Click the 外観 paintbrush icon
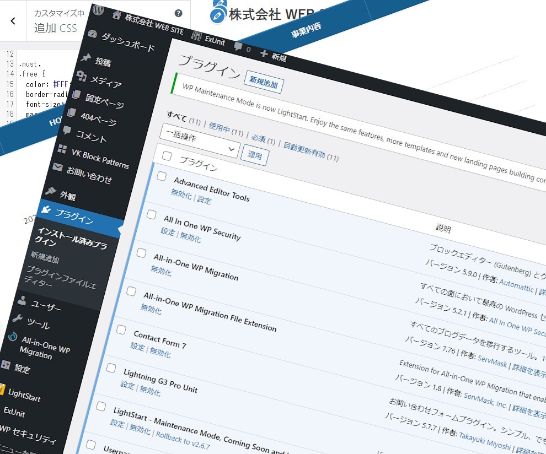The height and width of the screenshot is (454, 546). 51,191
